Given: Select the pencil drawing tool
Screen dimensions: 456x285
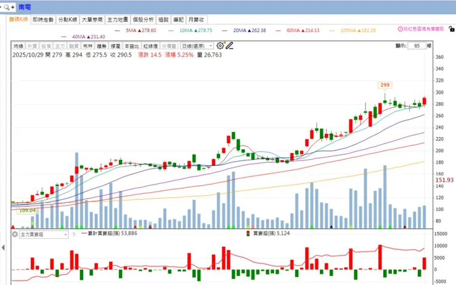Looking at the screenshot, I should coord(229,46).
